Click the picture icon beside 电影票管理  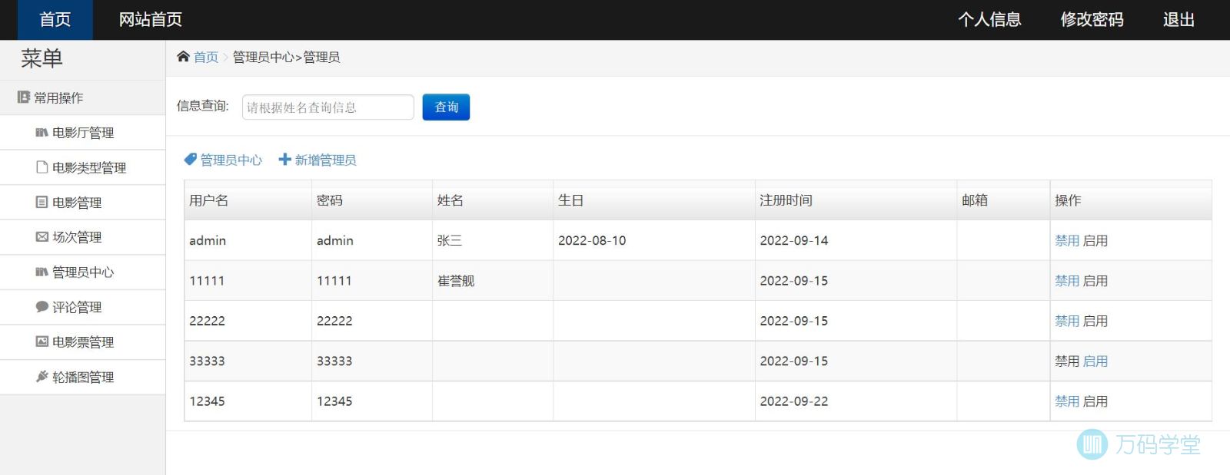pos(42,342)
